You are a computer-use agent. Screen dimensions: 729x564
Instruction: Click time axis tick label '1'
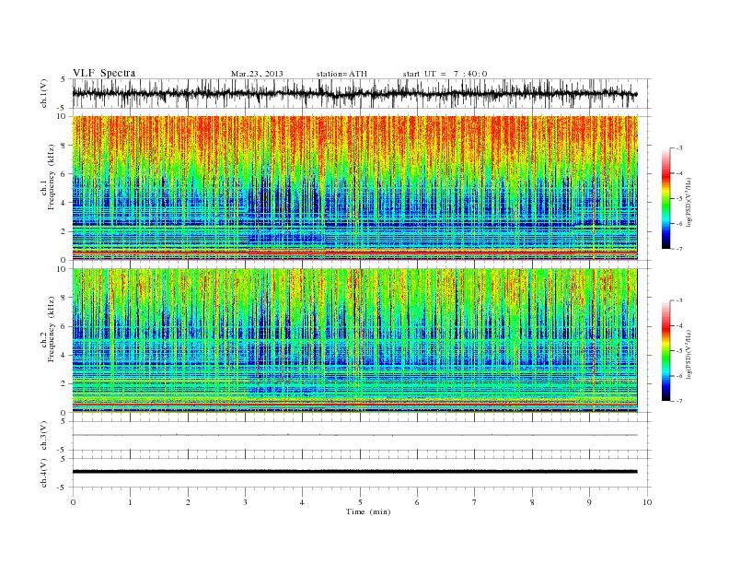tap(130, 502)
